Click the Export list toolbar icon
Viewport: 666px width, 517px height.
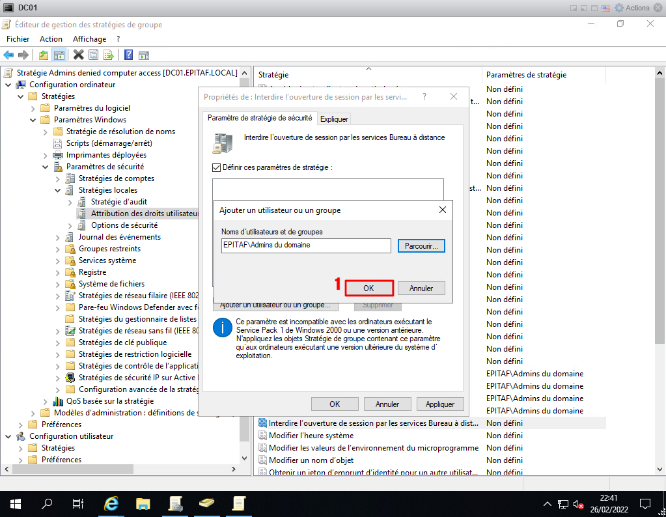(109, 55)
